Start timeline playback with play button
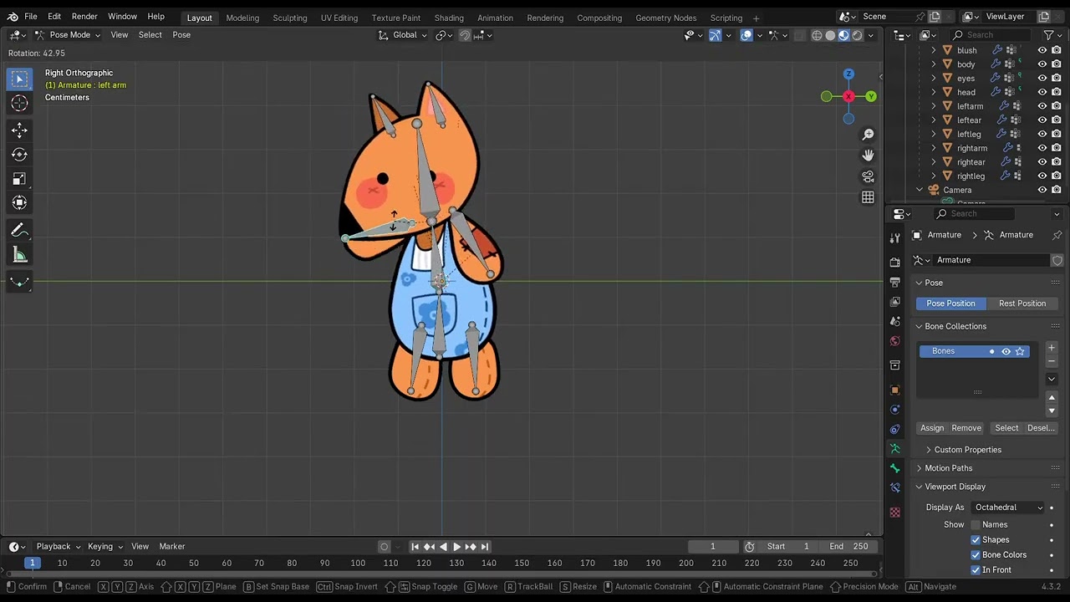The image size is (1070, 602). pos(456,547)
